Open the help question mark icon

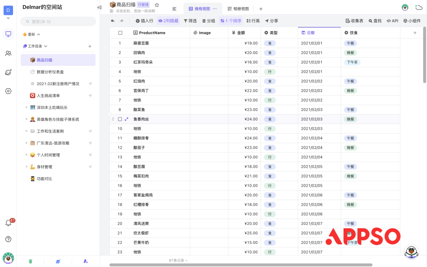(8, 239)
